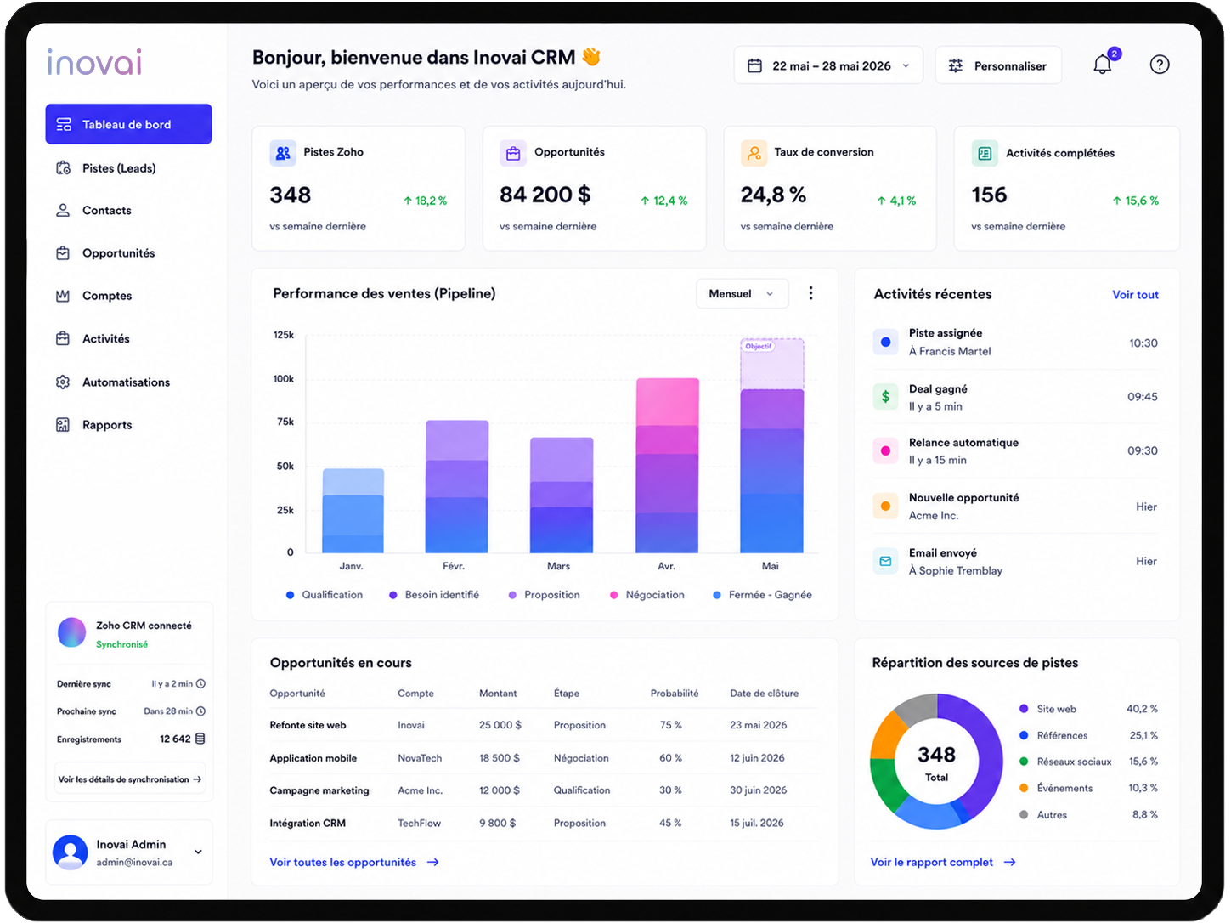Click the Activités complétées card icon
The height and width of the screenshot is (923, 1231).
[x=985, y=153]
